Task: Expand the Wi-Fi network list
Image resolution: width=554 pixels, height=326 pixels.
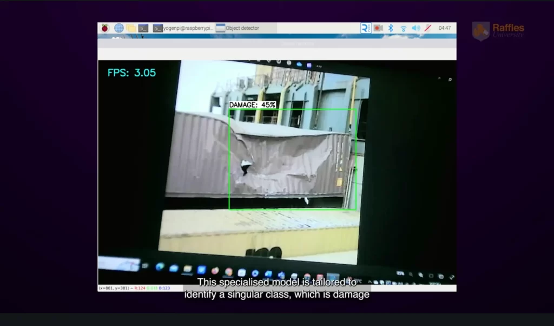Action: (x=403, y=28)
